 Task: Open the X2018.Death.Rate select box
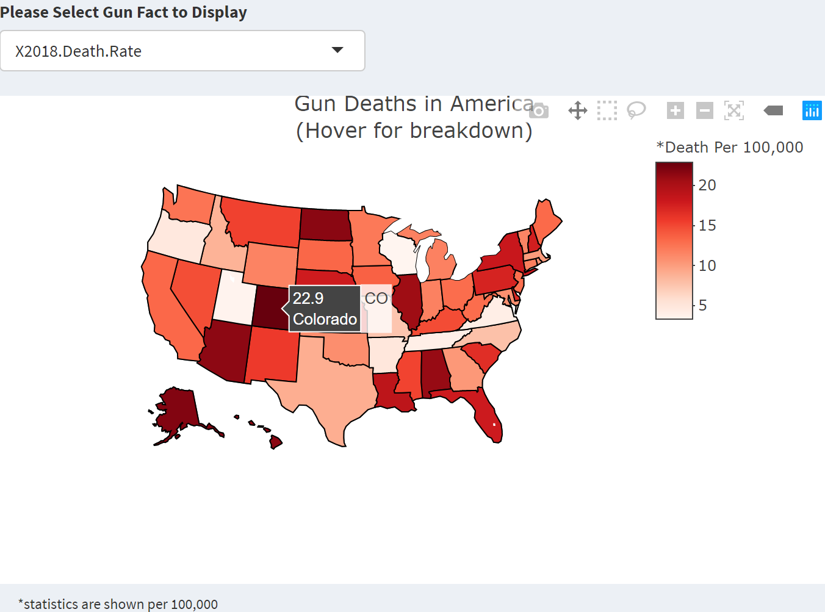182,51
